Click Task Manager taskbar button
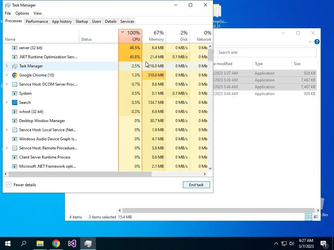The height and width of the screenshot is (250, 334). click(88, 243)
